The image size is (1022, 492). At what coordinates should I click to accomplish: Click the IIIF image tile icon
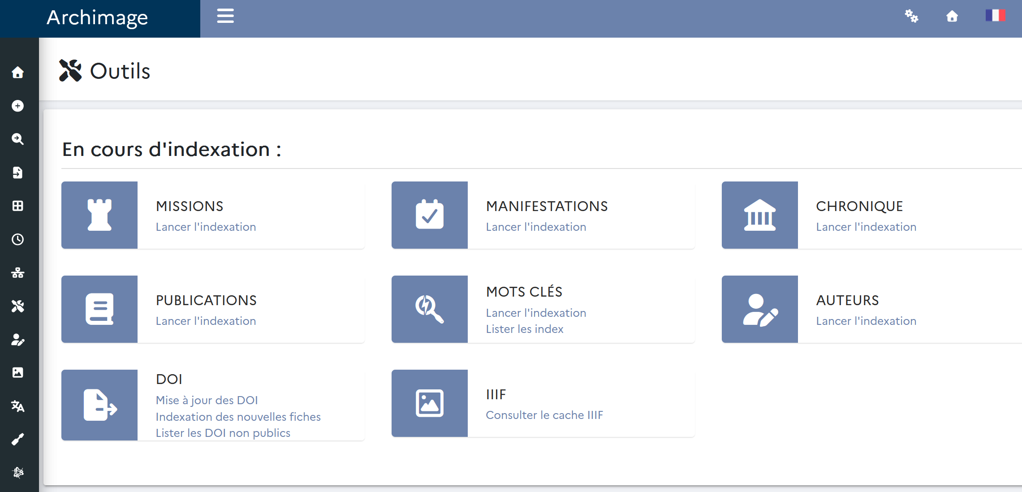(430, 403)
